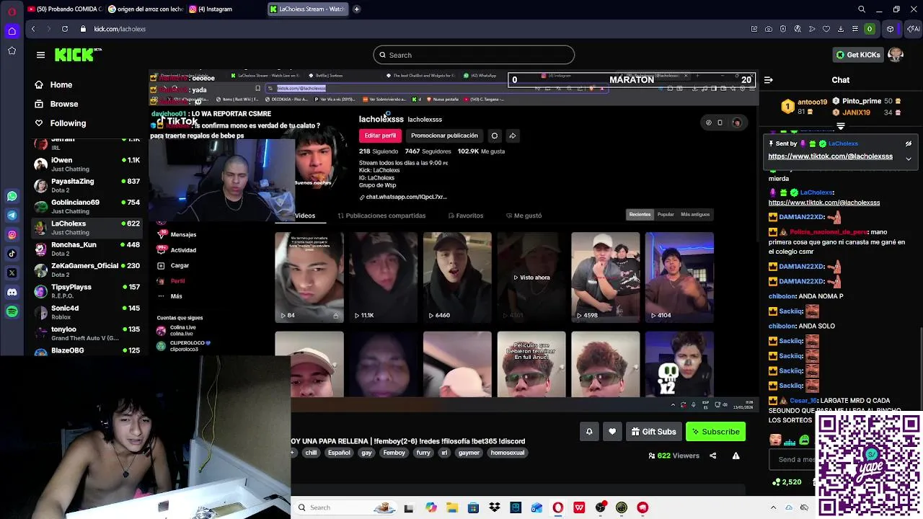Open Goblinciano69 channel in sidebar

pyautogui.click(x=87, y=206)
